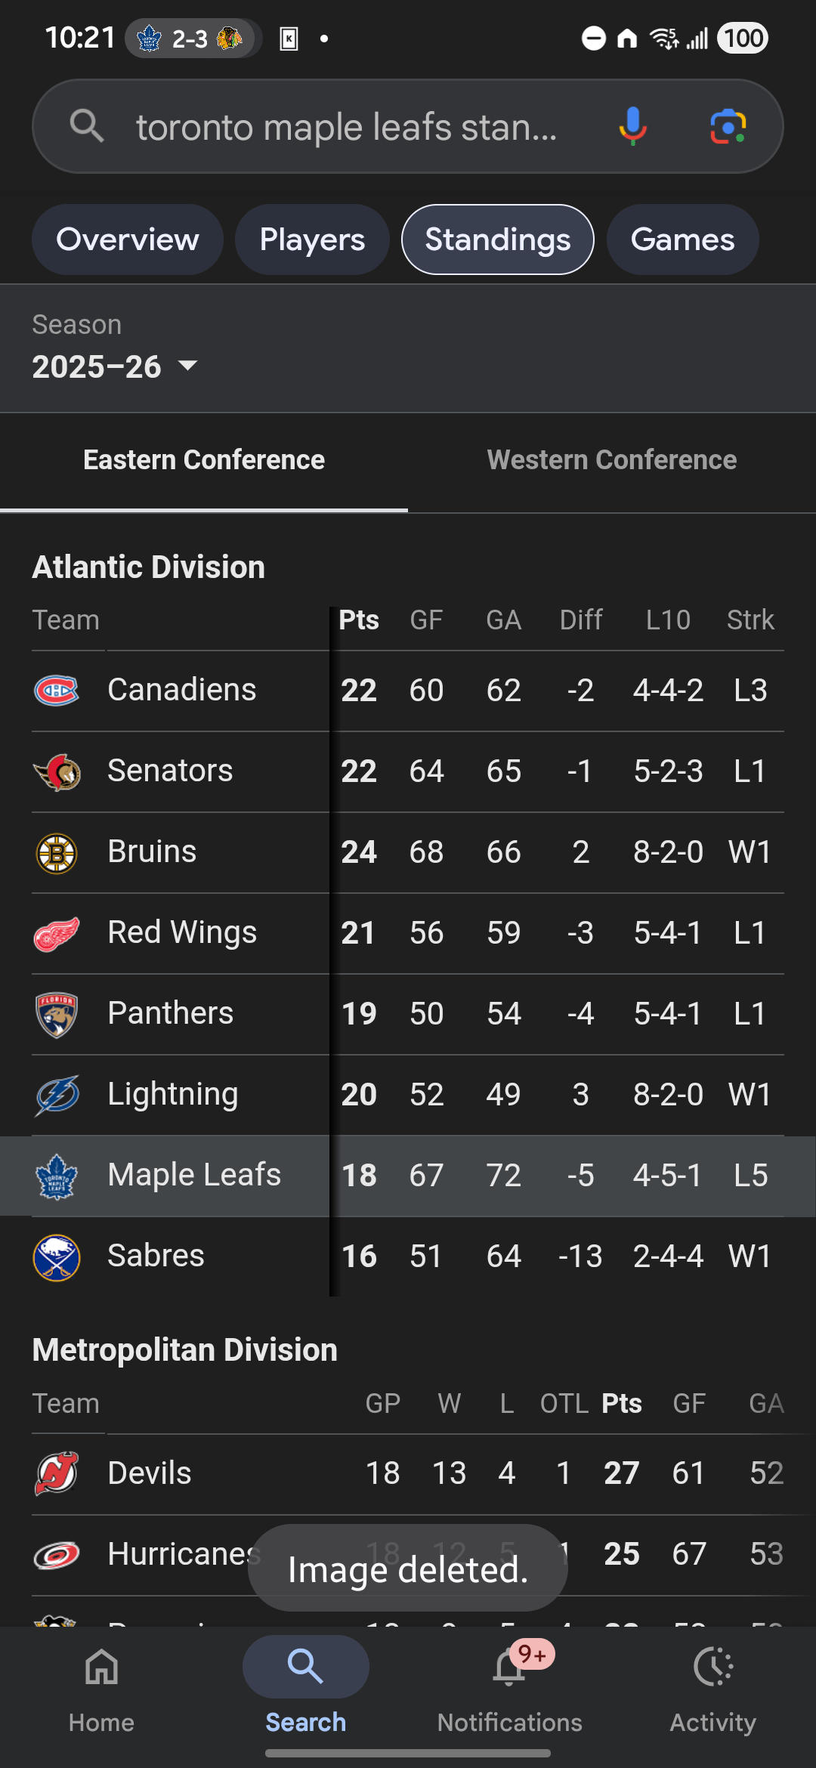The width and height of the screenshot is (816, 1768).
Task: Tap the voice search microphone icon
Action: [x=633, y=126]
